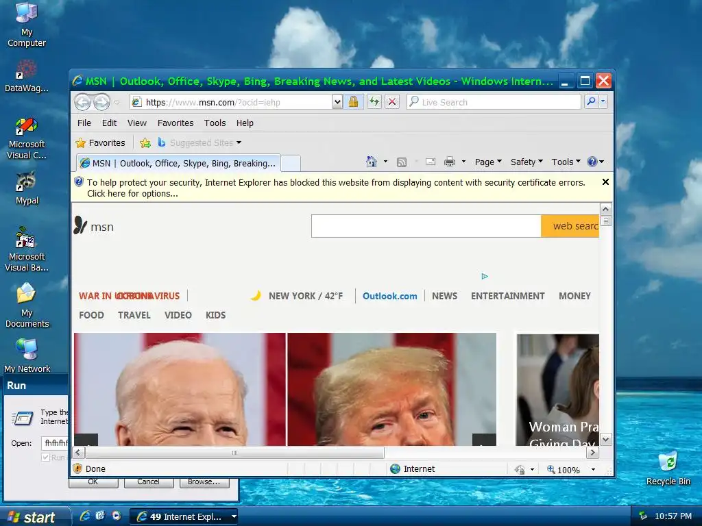Click the security lock icon in address bar

(353, 102)
